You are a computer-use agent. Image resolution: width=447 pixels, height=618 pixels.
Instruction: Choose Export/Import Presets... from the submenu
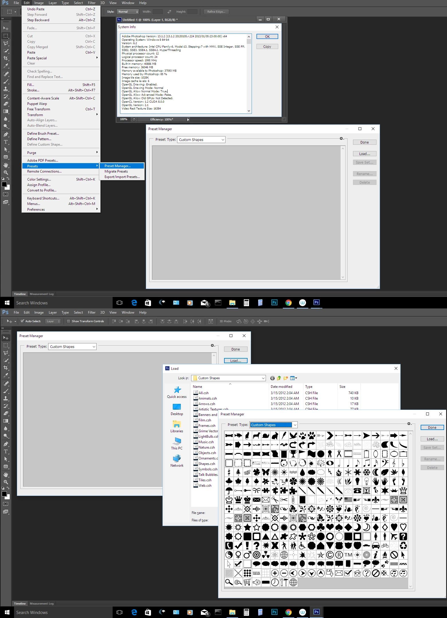pos(121,177)
